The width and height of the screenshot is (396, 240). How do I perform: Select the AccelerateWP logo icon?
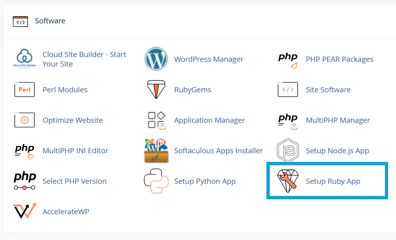click(24, 211)
